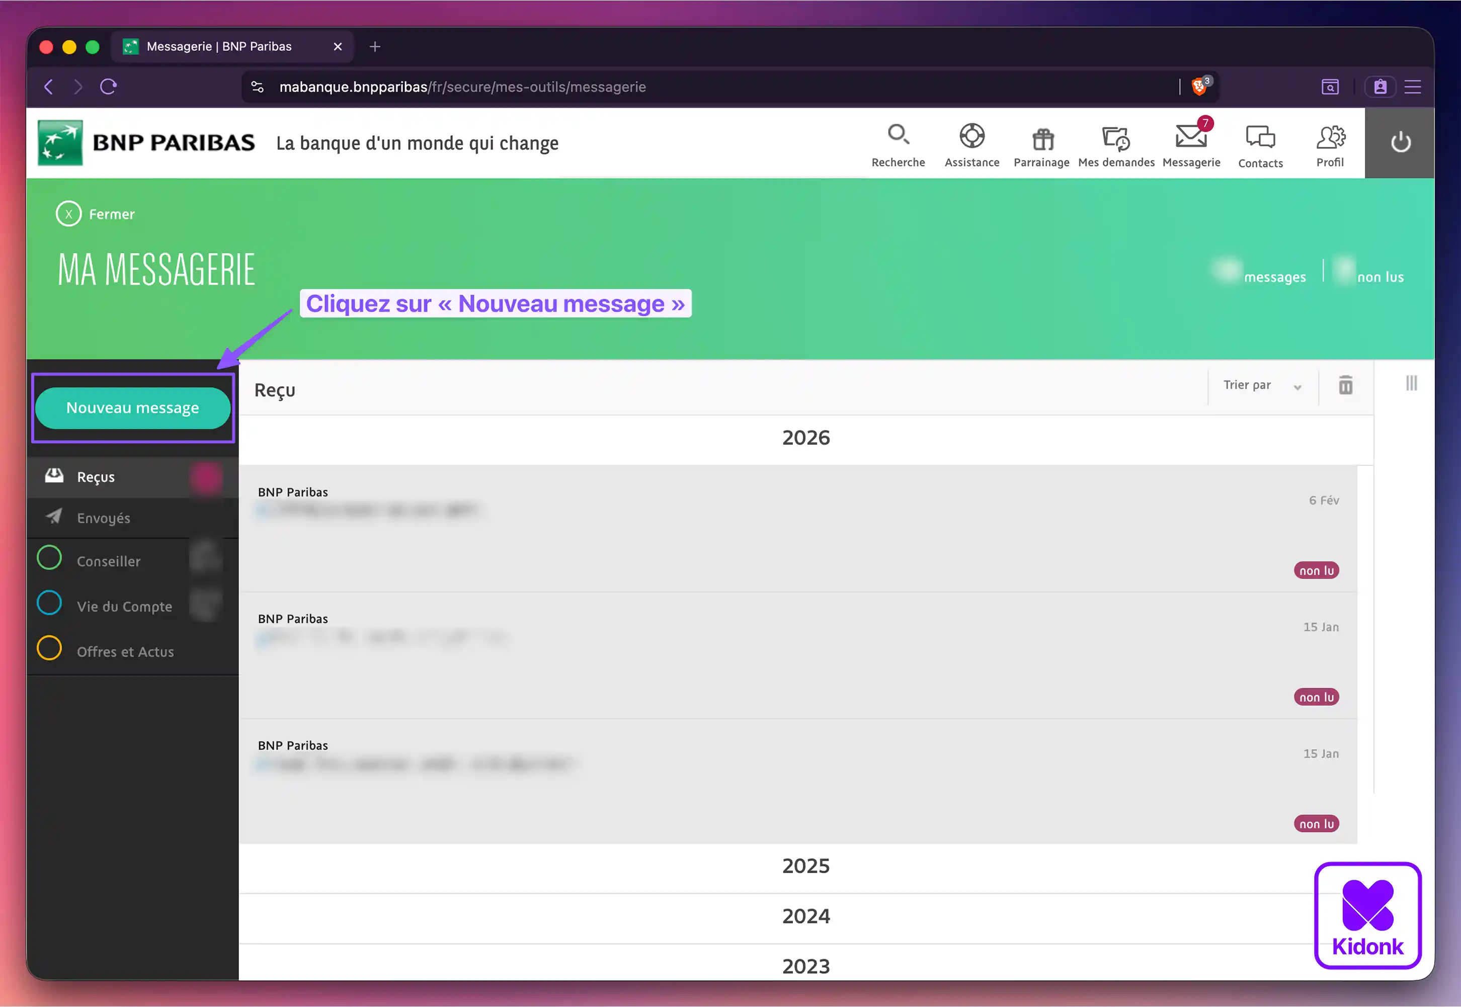Open the Reçus folder
Image resolution: width=1461 pixels, height=1007 pixels.
coord(132,477)
